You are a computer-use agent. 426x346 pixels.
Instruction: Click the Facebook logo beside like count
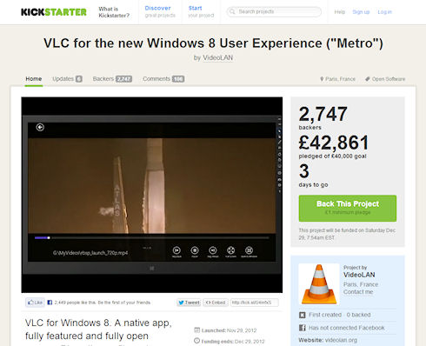tap(50, 303)
